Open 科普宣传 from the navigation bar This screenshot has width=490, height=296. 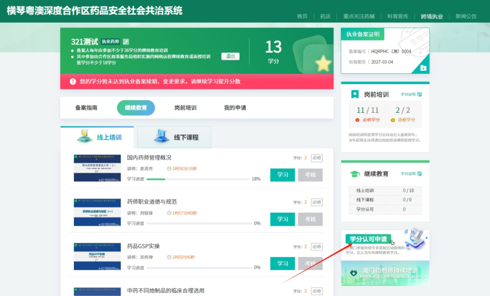399,16
